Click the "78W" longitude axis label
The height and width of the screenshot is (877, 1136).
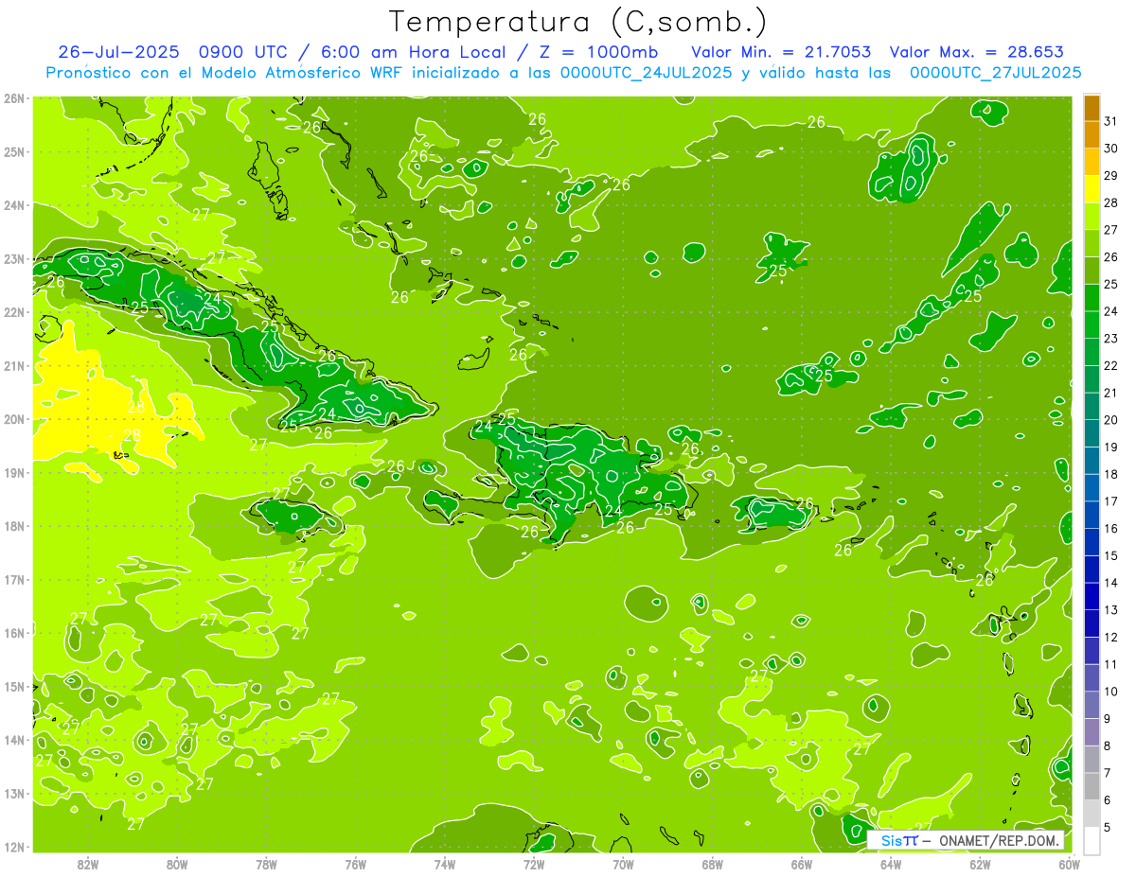266,864
